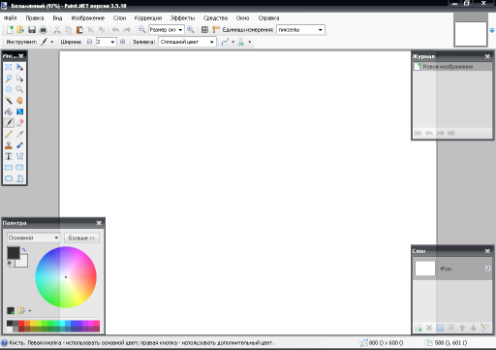Decrease brush width with minus button
Image resolution: width=496 pixels, height=350 pixels.
[89, 42]
